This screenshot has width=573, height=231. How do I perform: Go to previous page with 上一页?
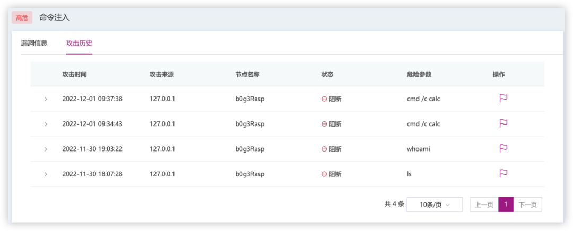[x=484, y=205]
